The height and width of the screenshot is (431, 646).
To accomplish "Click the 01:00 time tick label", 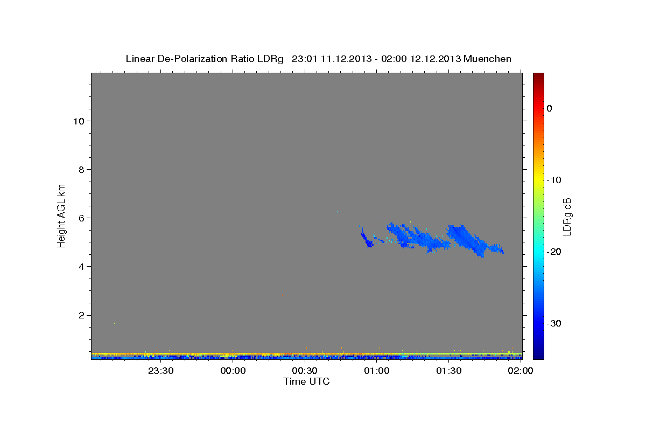I will (377, 371).
